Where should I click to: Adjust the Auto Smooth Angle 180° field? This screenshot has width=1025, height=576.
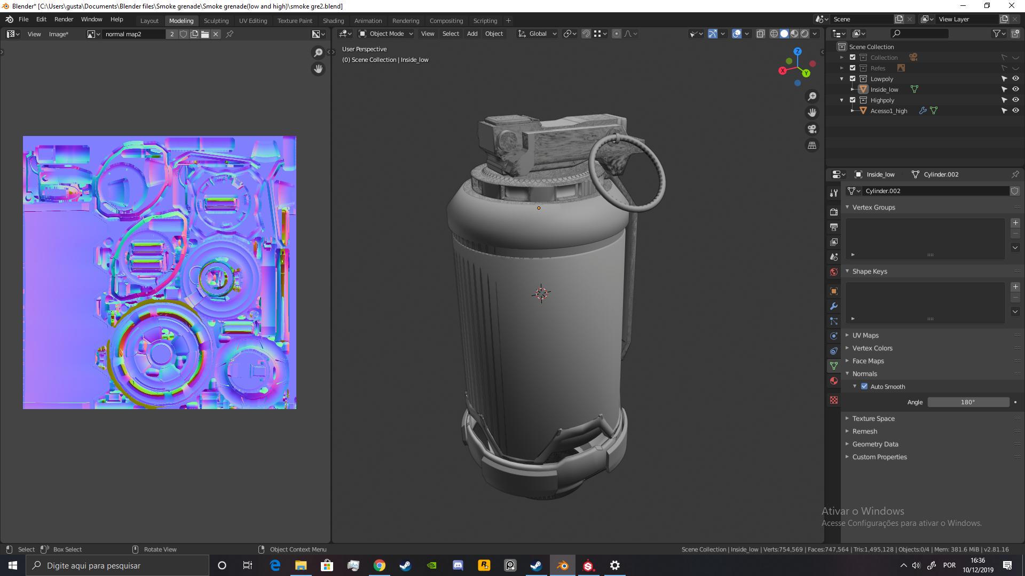(968, 402)
